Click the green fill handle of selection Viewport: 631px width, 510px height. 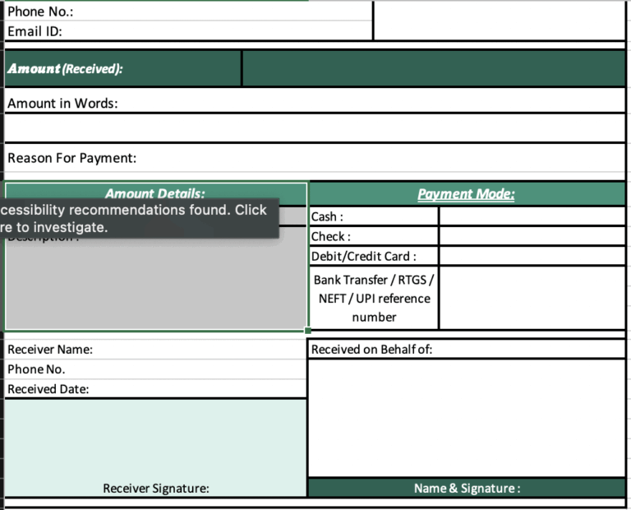point(308,331)
